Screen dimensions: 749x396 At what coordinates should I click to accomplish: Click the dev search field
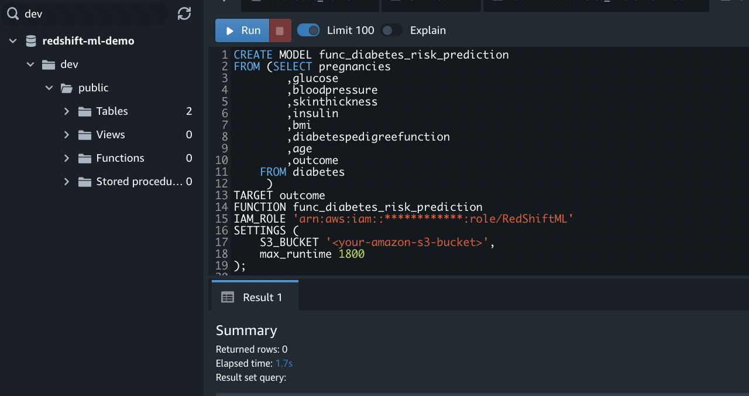85,13
